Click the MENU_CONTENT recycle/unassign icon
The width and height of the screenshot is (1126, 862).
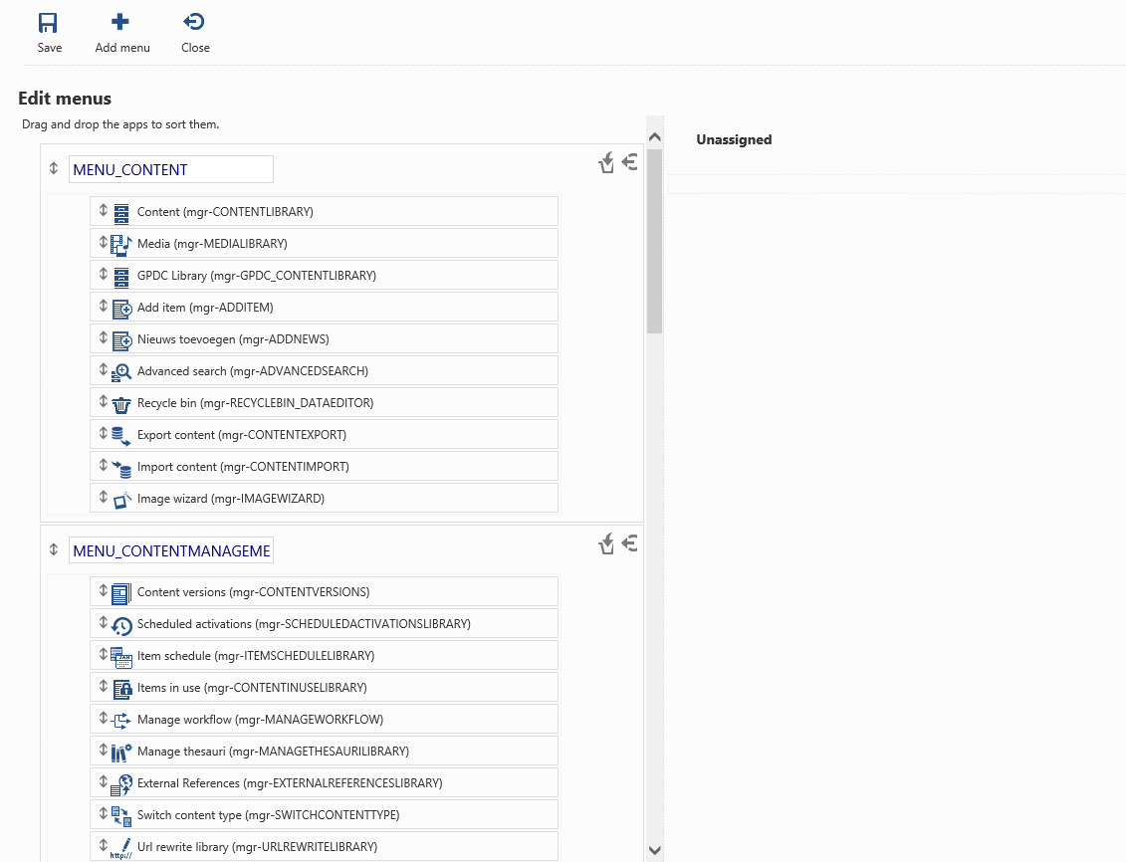click(606, 163)
